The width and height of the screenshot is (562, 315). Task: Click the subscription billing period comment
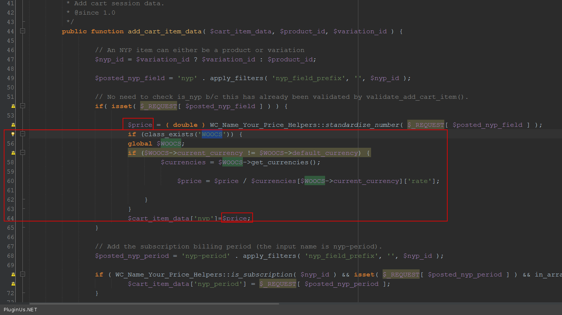pyautogui.click(x=238, y=247)
